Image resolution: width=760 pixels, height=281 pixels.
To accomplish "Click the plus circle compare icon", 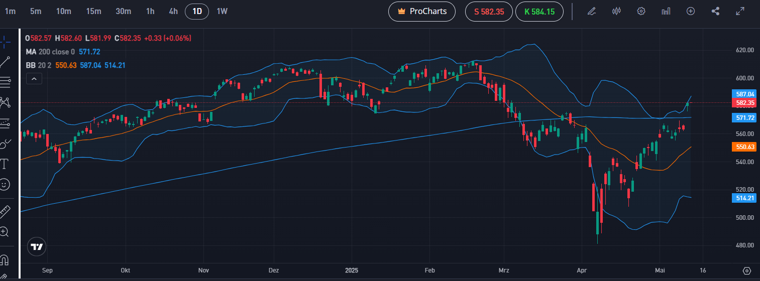I will point(691,11).
